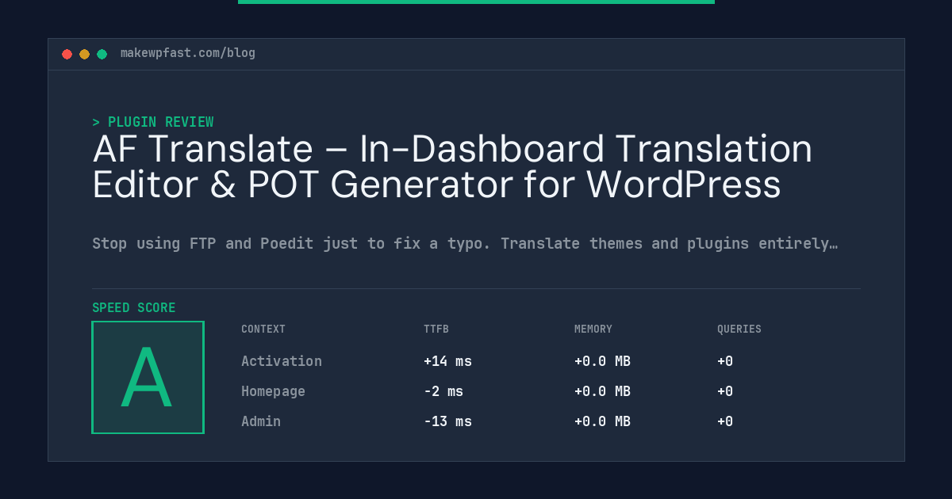Click the Activation row queries '+0'
The height and width of the screenshot is (499, 952).
pyautogui.click(x=725, y=361)
